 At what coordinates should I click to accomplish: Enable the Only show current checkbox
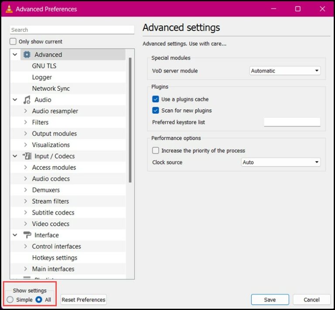pos(13,41)
